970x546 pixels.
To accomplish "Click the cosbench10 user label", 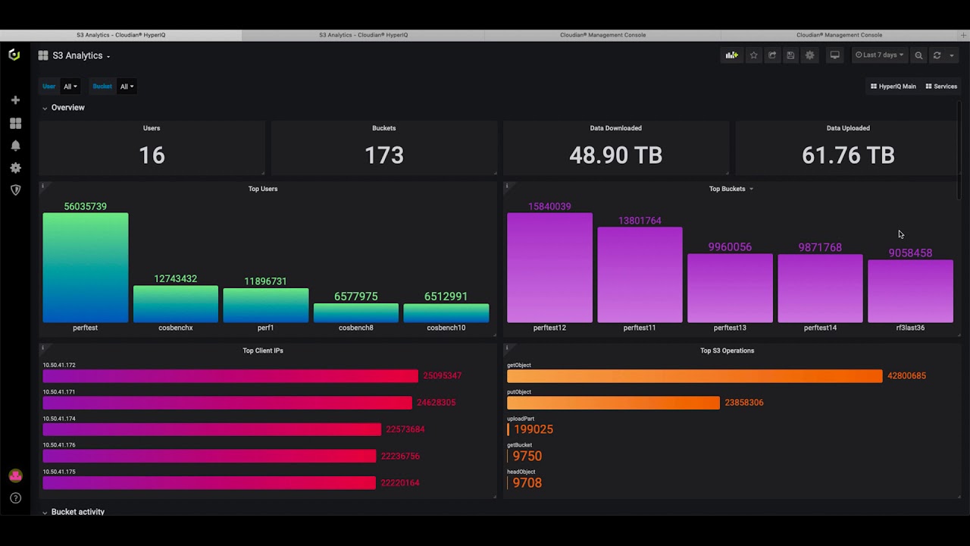I will click(x=446, y=328).
